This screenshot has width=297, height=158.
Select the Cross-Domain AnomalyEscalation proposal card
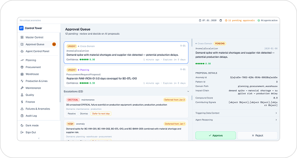(x=126, y=53)
